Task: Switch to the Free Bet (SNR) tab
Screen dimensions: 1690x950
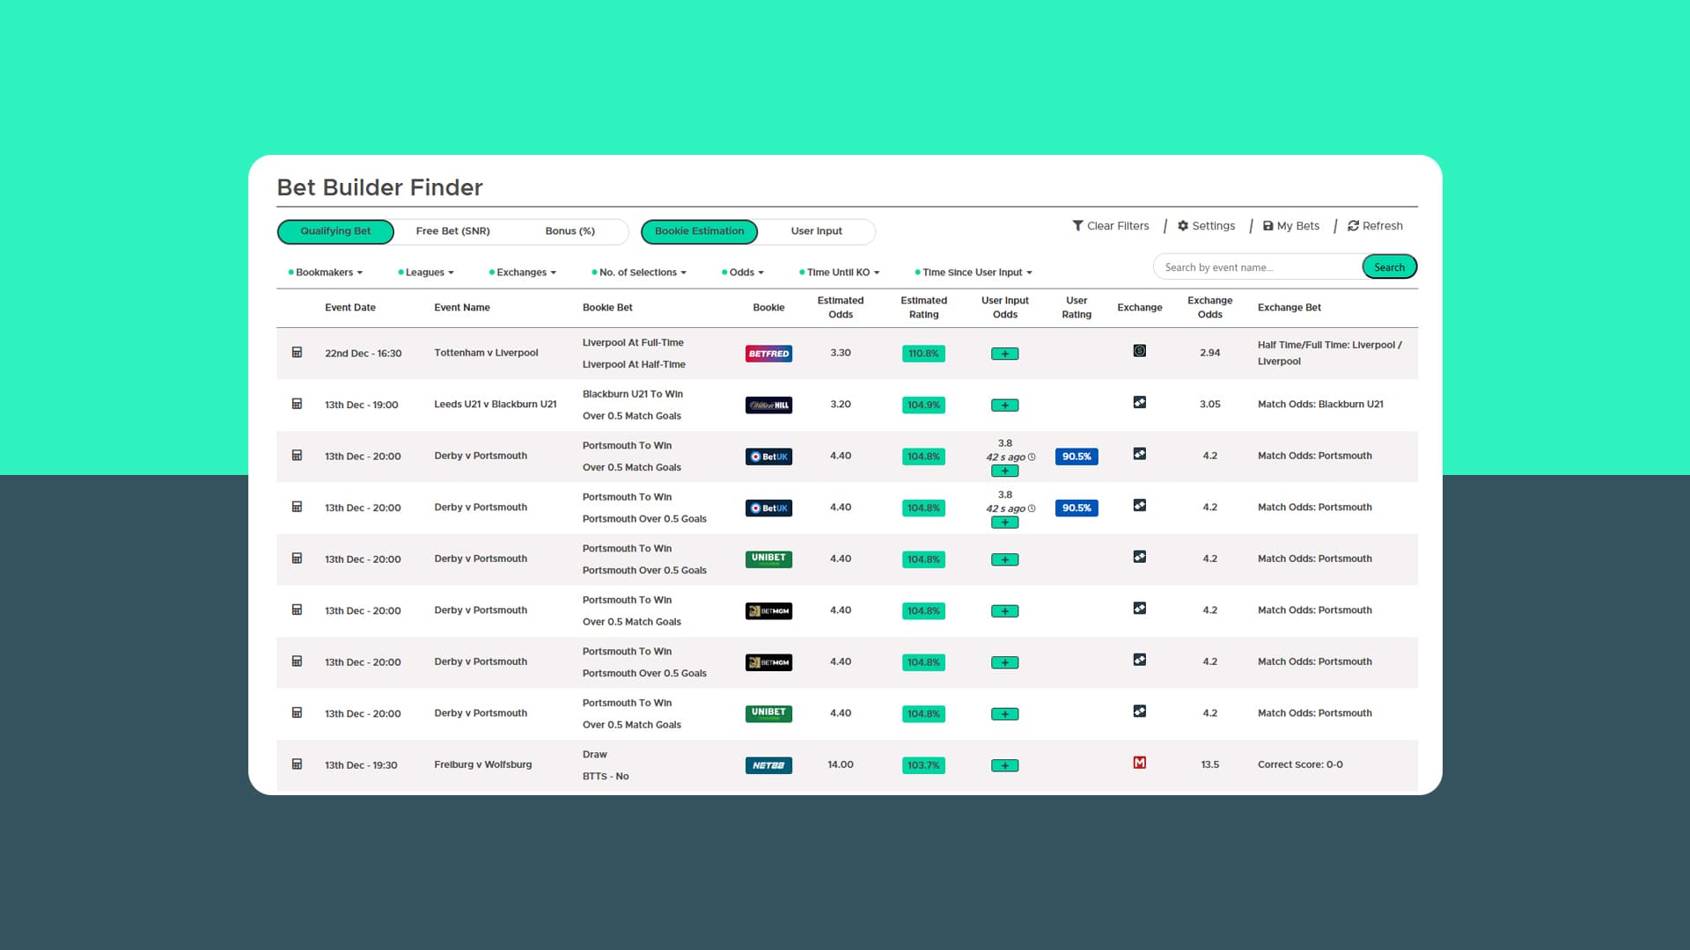Action: [452, 230]
